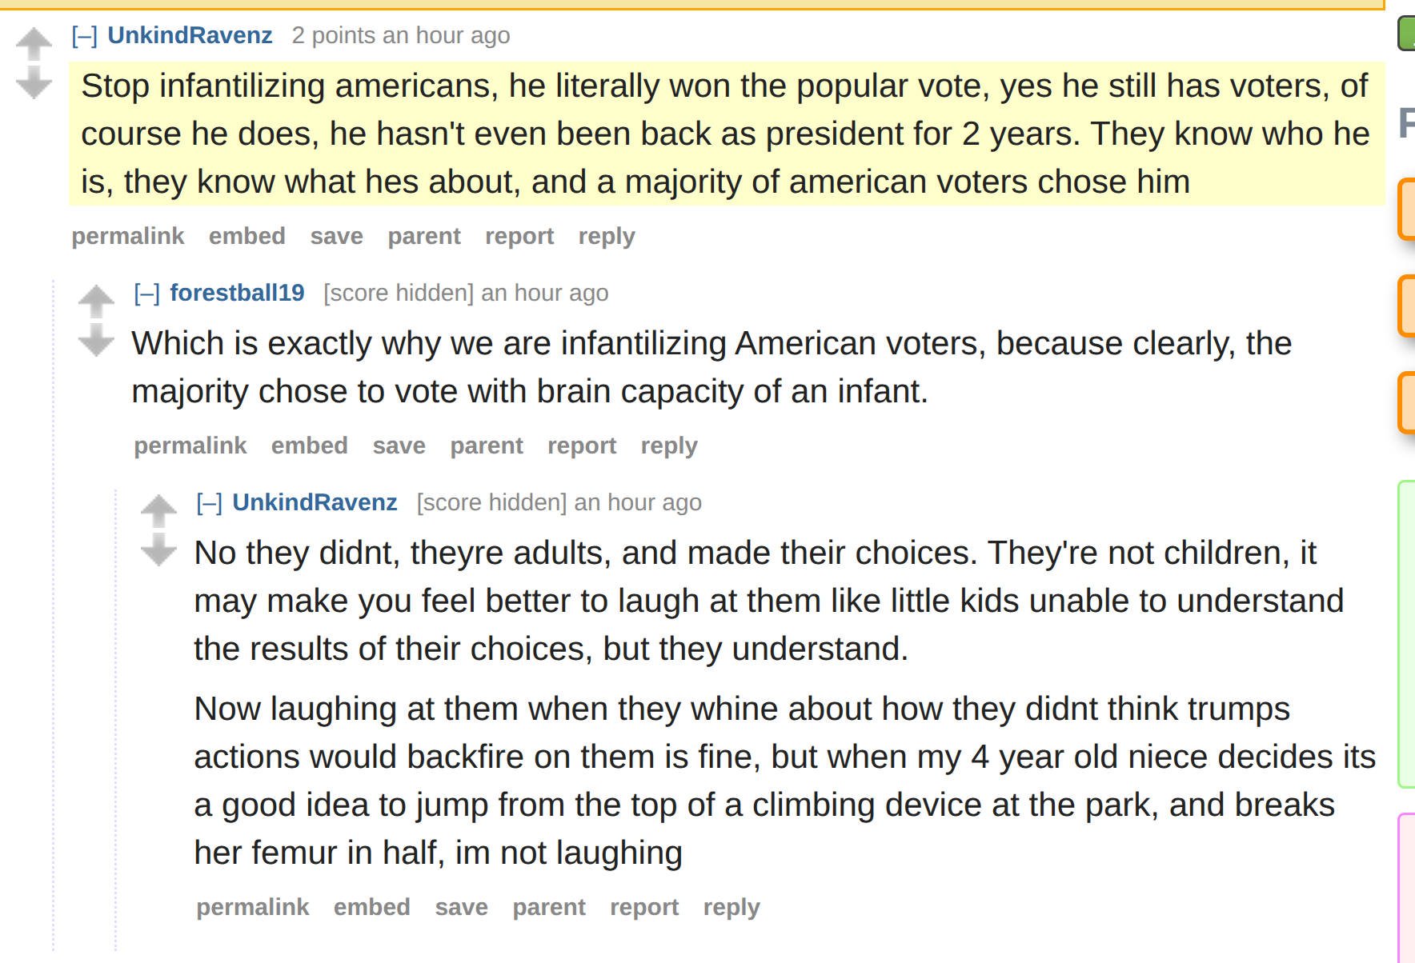Downvote UnkindRavenz's nested reply comment
Viewport: 1415px width, 963px height.
pos(158,549)
